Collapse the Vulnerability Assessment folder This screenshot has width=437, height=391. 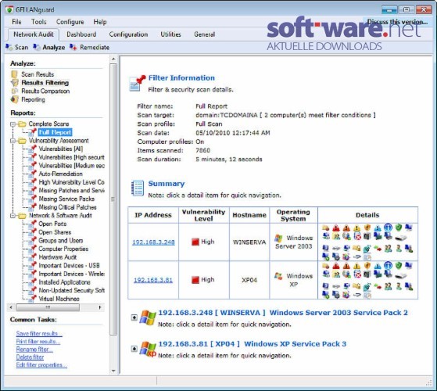[x=13, y=141]
